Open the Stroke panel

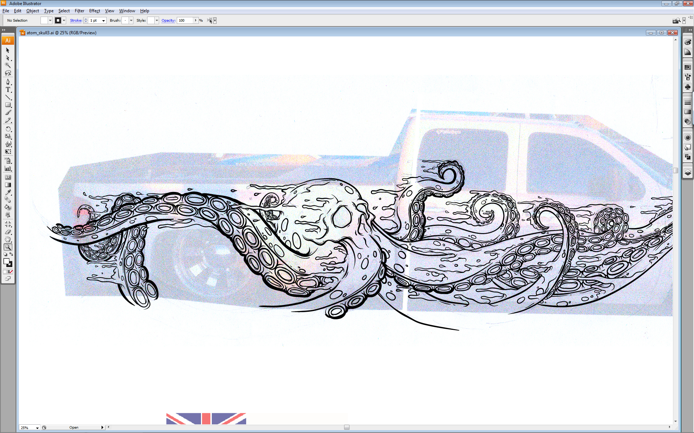coord(687,102)
